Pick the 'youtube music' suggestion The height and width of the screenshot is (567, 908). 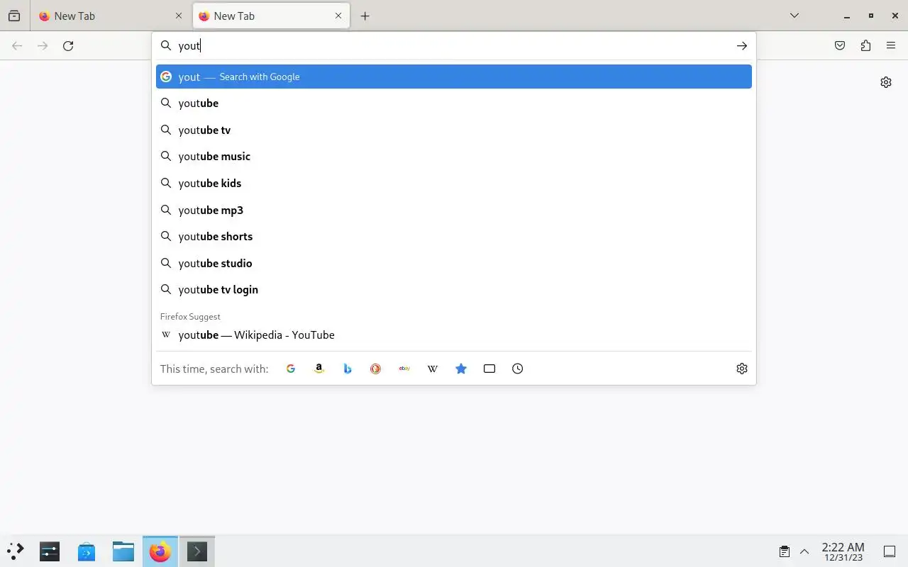coord(454,157)
